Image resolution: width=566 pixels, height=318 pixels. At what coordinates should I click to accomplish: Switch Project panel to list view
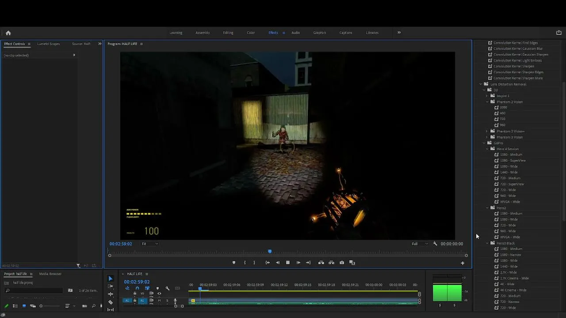tap(15, 306)
